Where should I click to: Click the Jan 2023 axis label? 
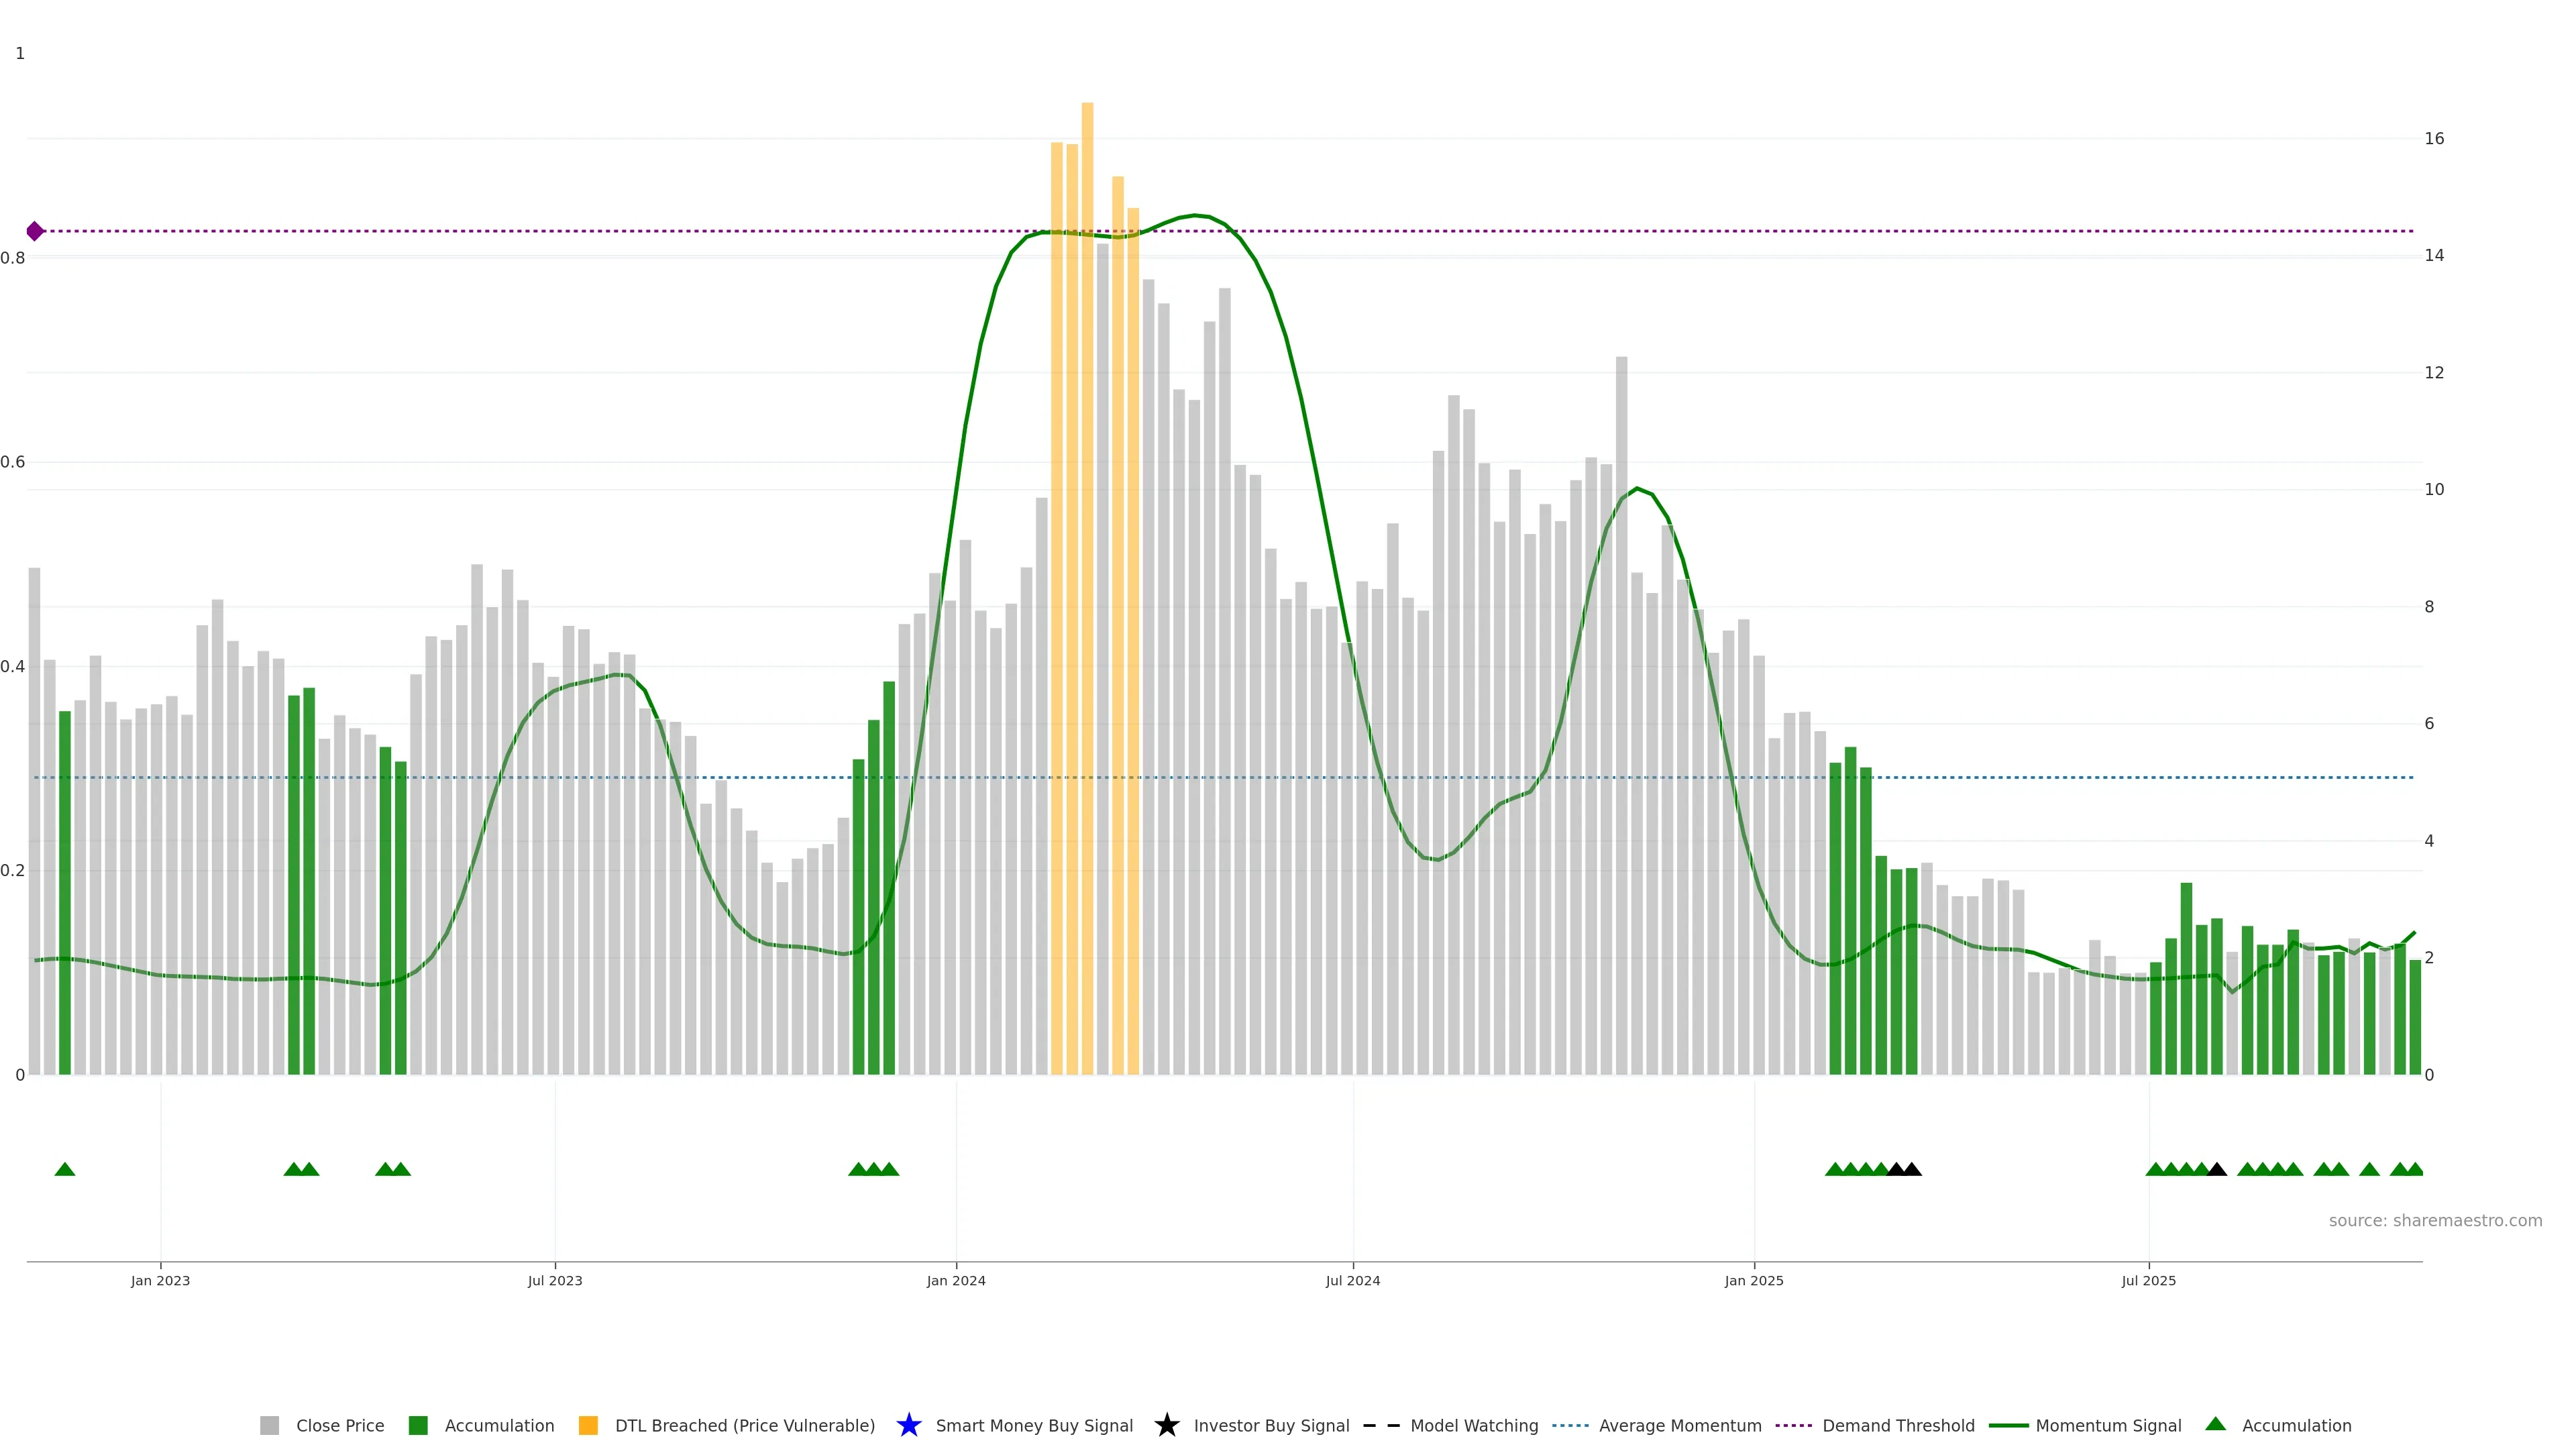(x=160, y=1280)
